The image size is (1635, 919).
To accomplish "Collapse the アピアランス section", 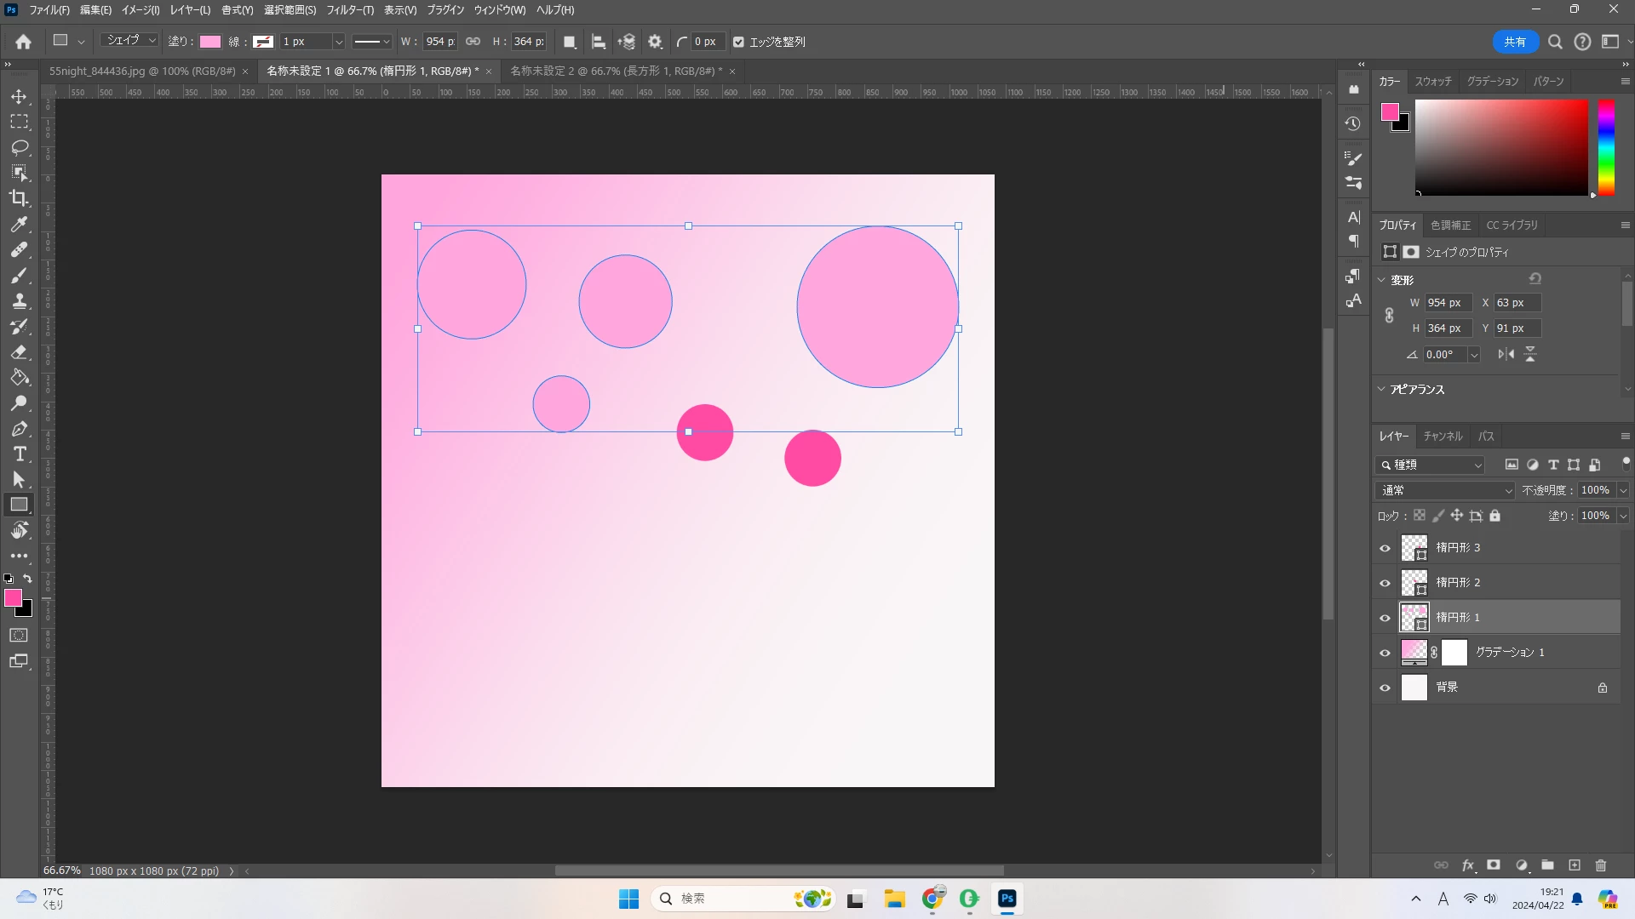I will [1382, 389].
